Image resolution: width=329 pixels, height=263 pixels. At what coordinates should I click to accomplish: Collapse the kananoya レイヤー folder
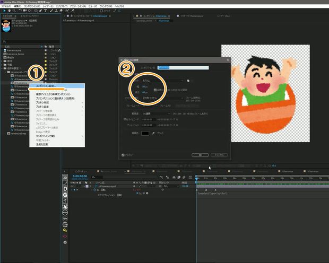click(x=6, y=72)
